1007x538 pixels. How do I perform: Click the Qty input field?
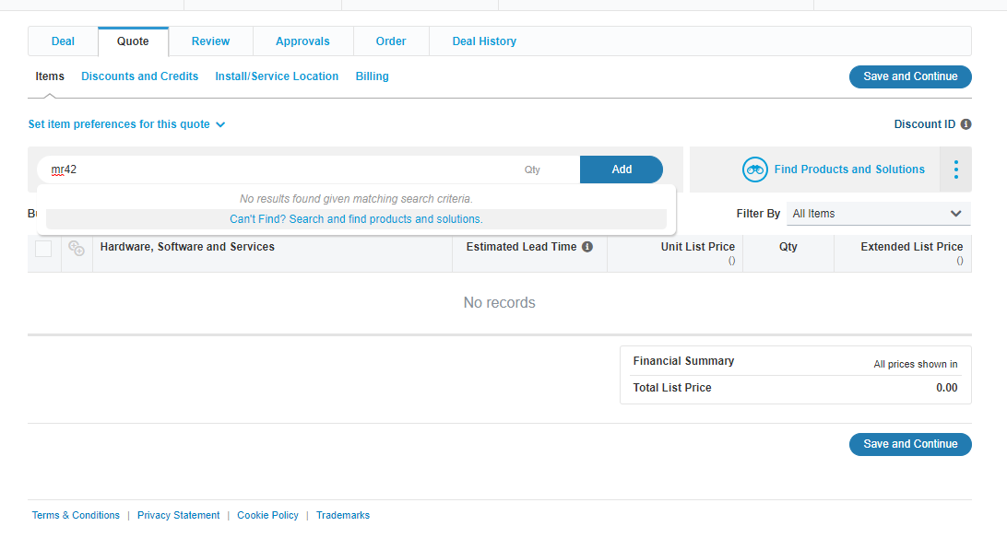pyautogui.click(x=531, y=170)
